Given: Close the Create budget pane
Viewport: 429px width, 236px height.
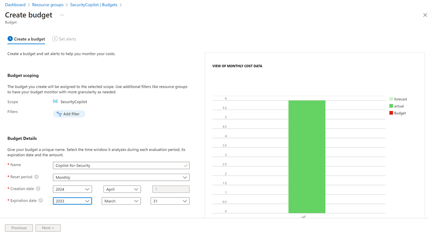Looking at the screenshot, I should point(425,15).
